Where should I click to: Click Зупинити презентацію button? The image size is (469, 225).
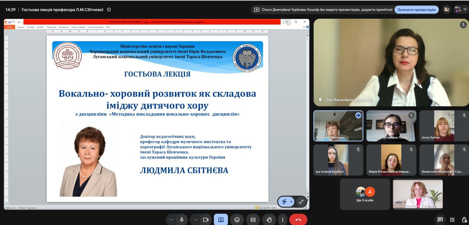[x=417, y=10]
